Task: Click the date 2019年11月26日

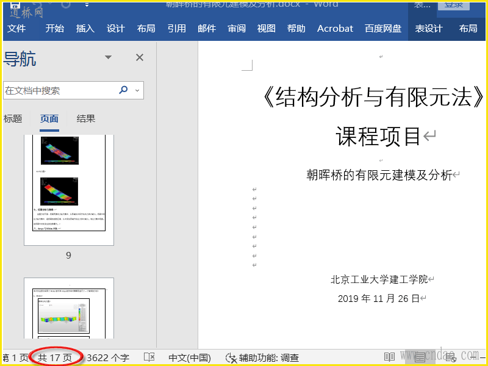Action: (379, 298)
